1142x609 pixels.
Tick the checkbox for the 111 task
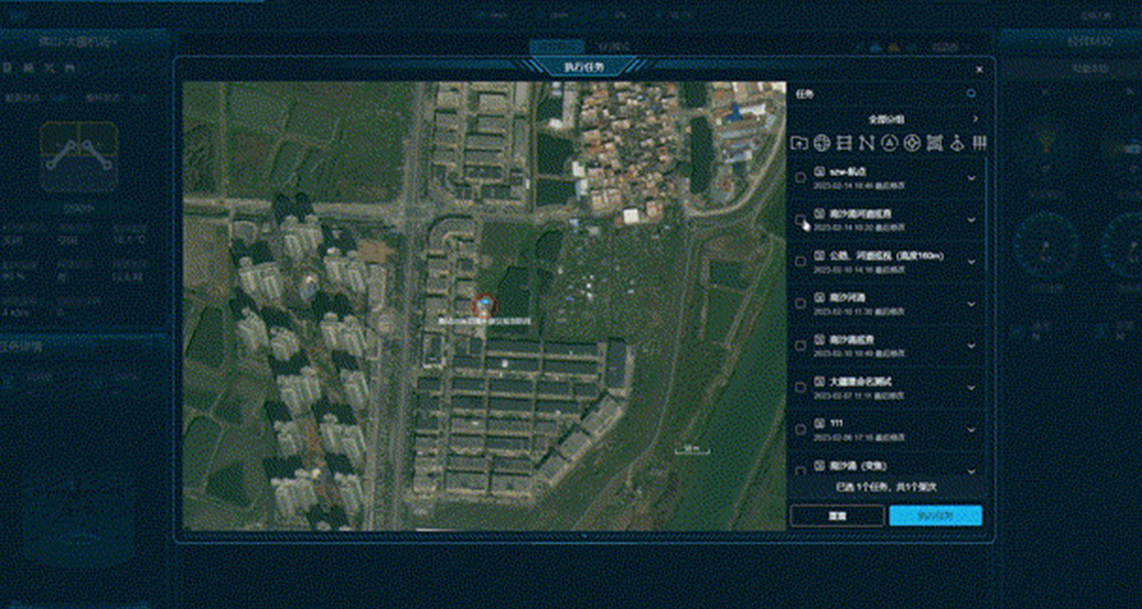(801, 429)
